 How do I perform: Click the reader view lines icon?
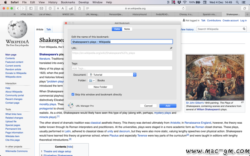coord(87,8)
